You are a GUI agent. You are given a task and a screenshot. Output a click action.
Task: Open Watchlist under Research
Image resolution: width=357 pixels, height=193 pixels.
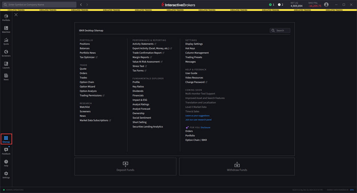pyautogui.click(x=85, y=107)
